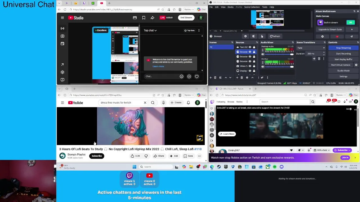Click Start Recording in OBS

(x=343, y=54)
